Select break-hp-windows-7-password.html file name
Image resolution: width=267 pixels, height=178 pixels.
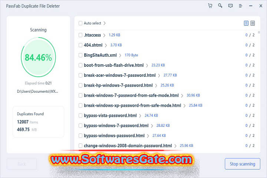coord(118,85)
